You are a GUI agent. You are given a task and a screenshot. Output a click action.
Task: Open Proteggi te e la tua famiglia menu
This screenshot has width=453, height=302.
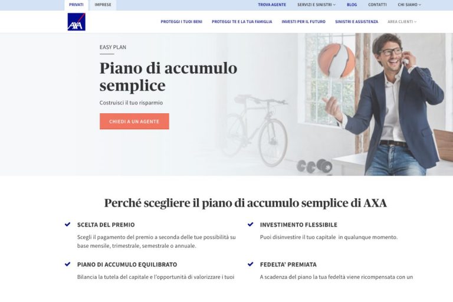[x=242, y=22]
